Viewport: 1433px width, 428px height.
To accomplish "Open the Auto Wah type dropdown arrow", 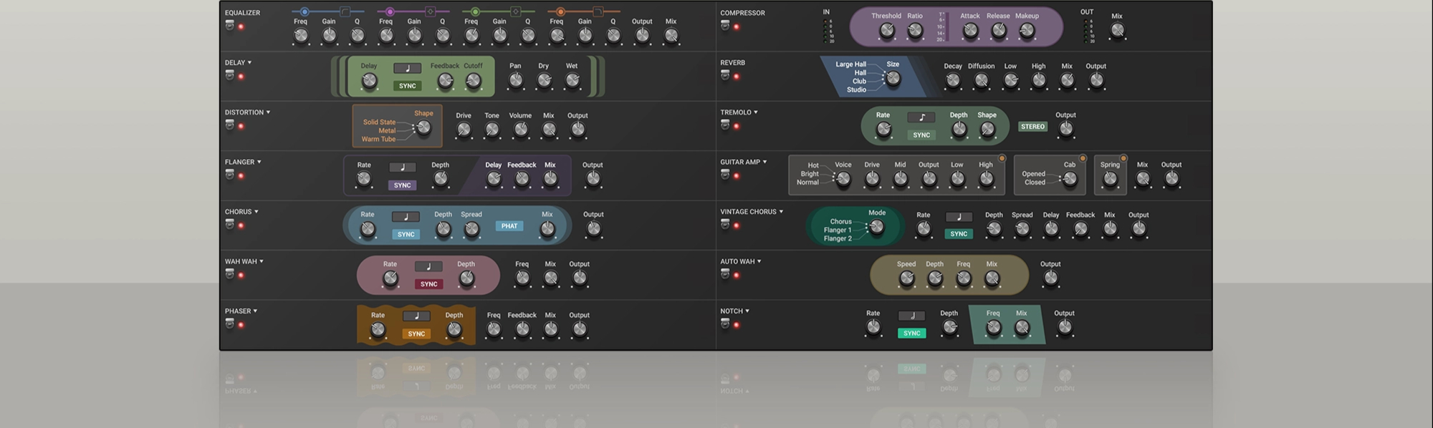I will click(759, 261).
